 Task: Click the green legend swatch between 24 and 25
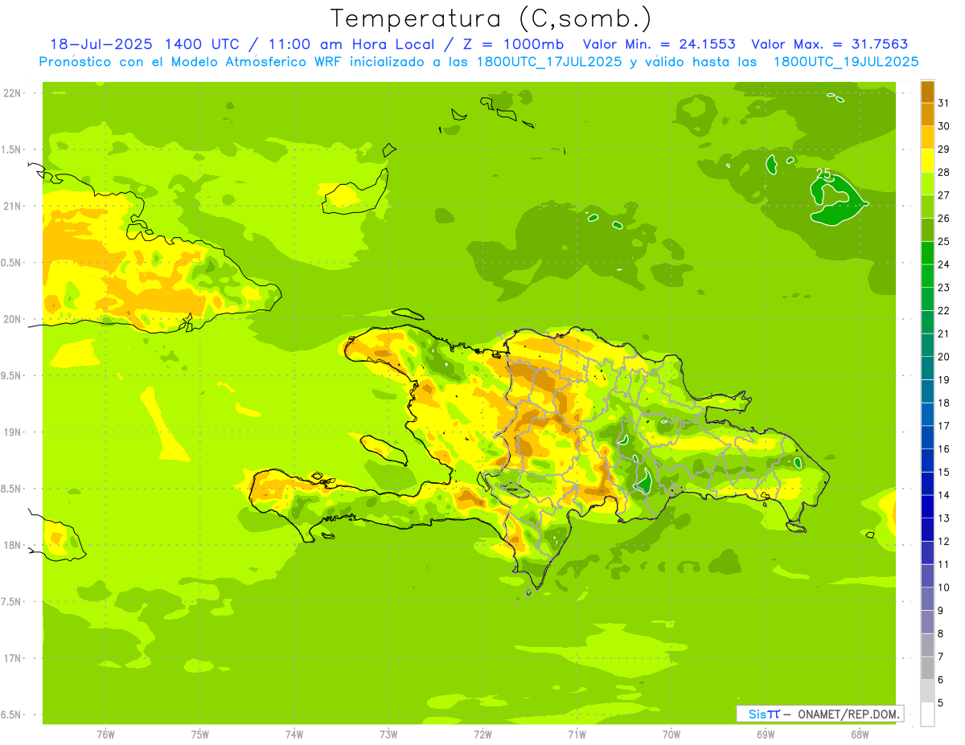(927, 252)
